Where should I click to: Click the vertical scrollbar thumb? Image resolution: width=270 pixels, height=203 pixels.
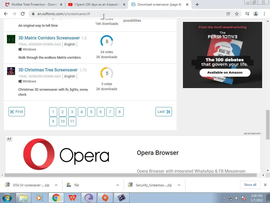(x=268, y=124)
